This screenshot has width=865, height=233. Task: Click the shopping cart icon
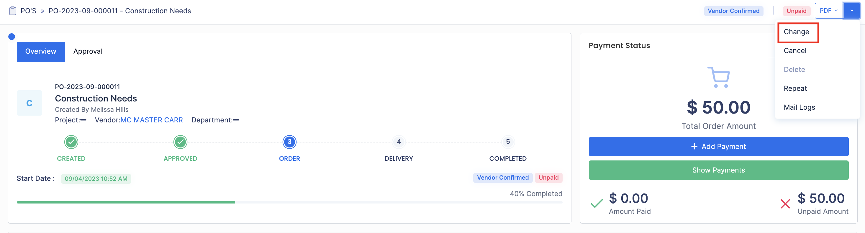point(719,77)
